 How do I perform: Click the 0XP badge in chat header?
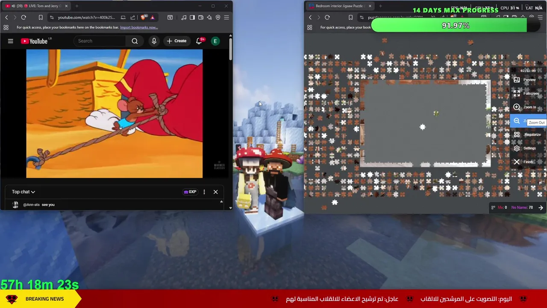(x=190, y=192)
